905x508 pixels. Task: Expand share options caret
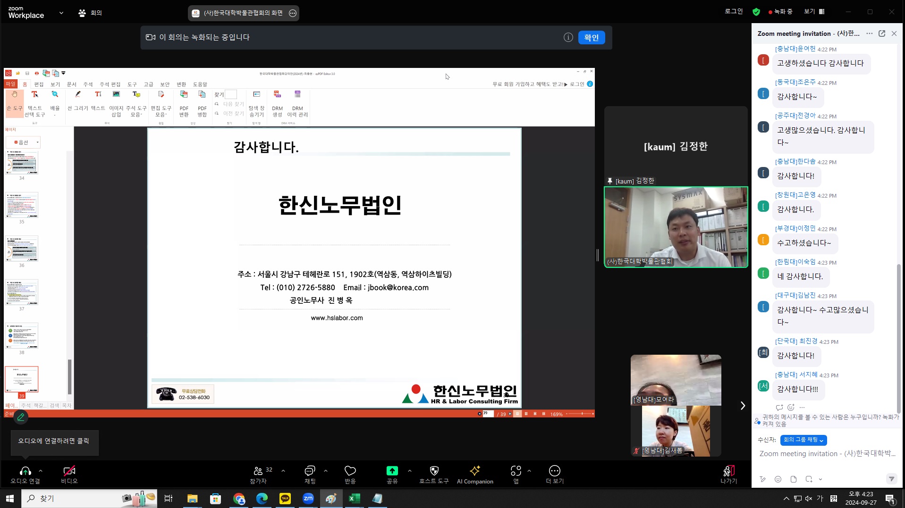tap(410, 470)
